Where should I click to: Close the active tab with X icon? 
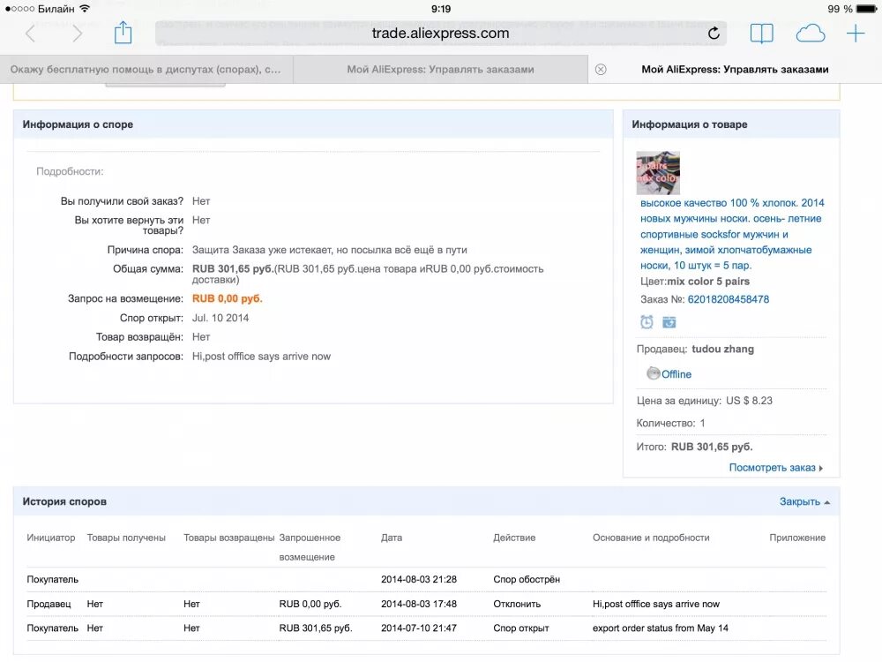click(x=601, y=69)
